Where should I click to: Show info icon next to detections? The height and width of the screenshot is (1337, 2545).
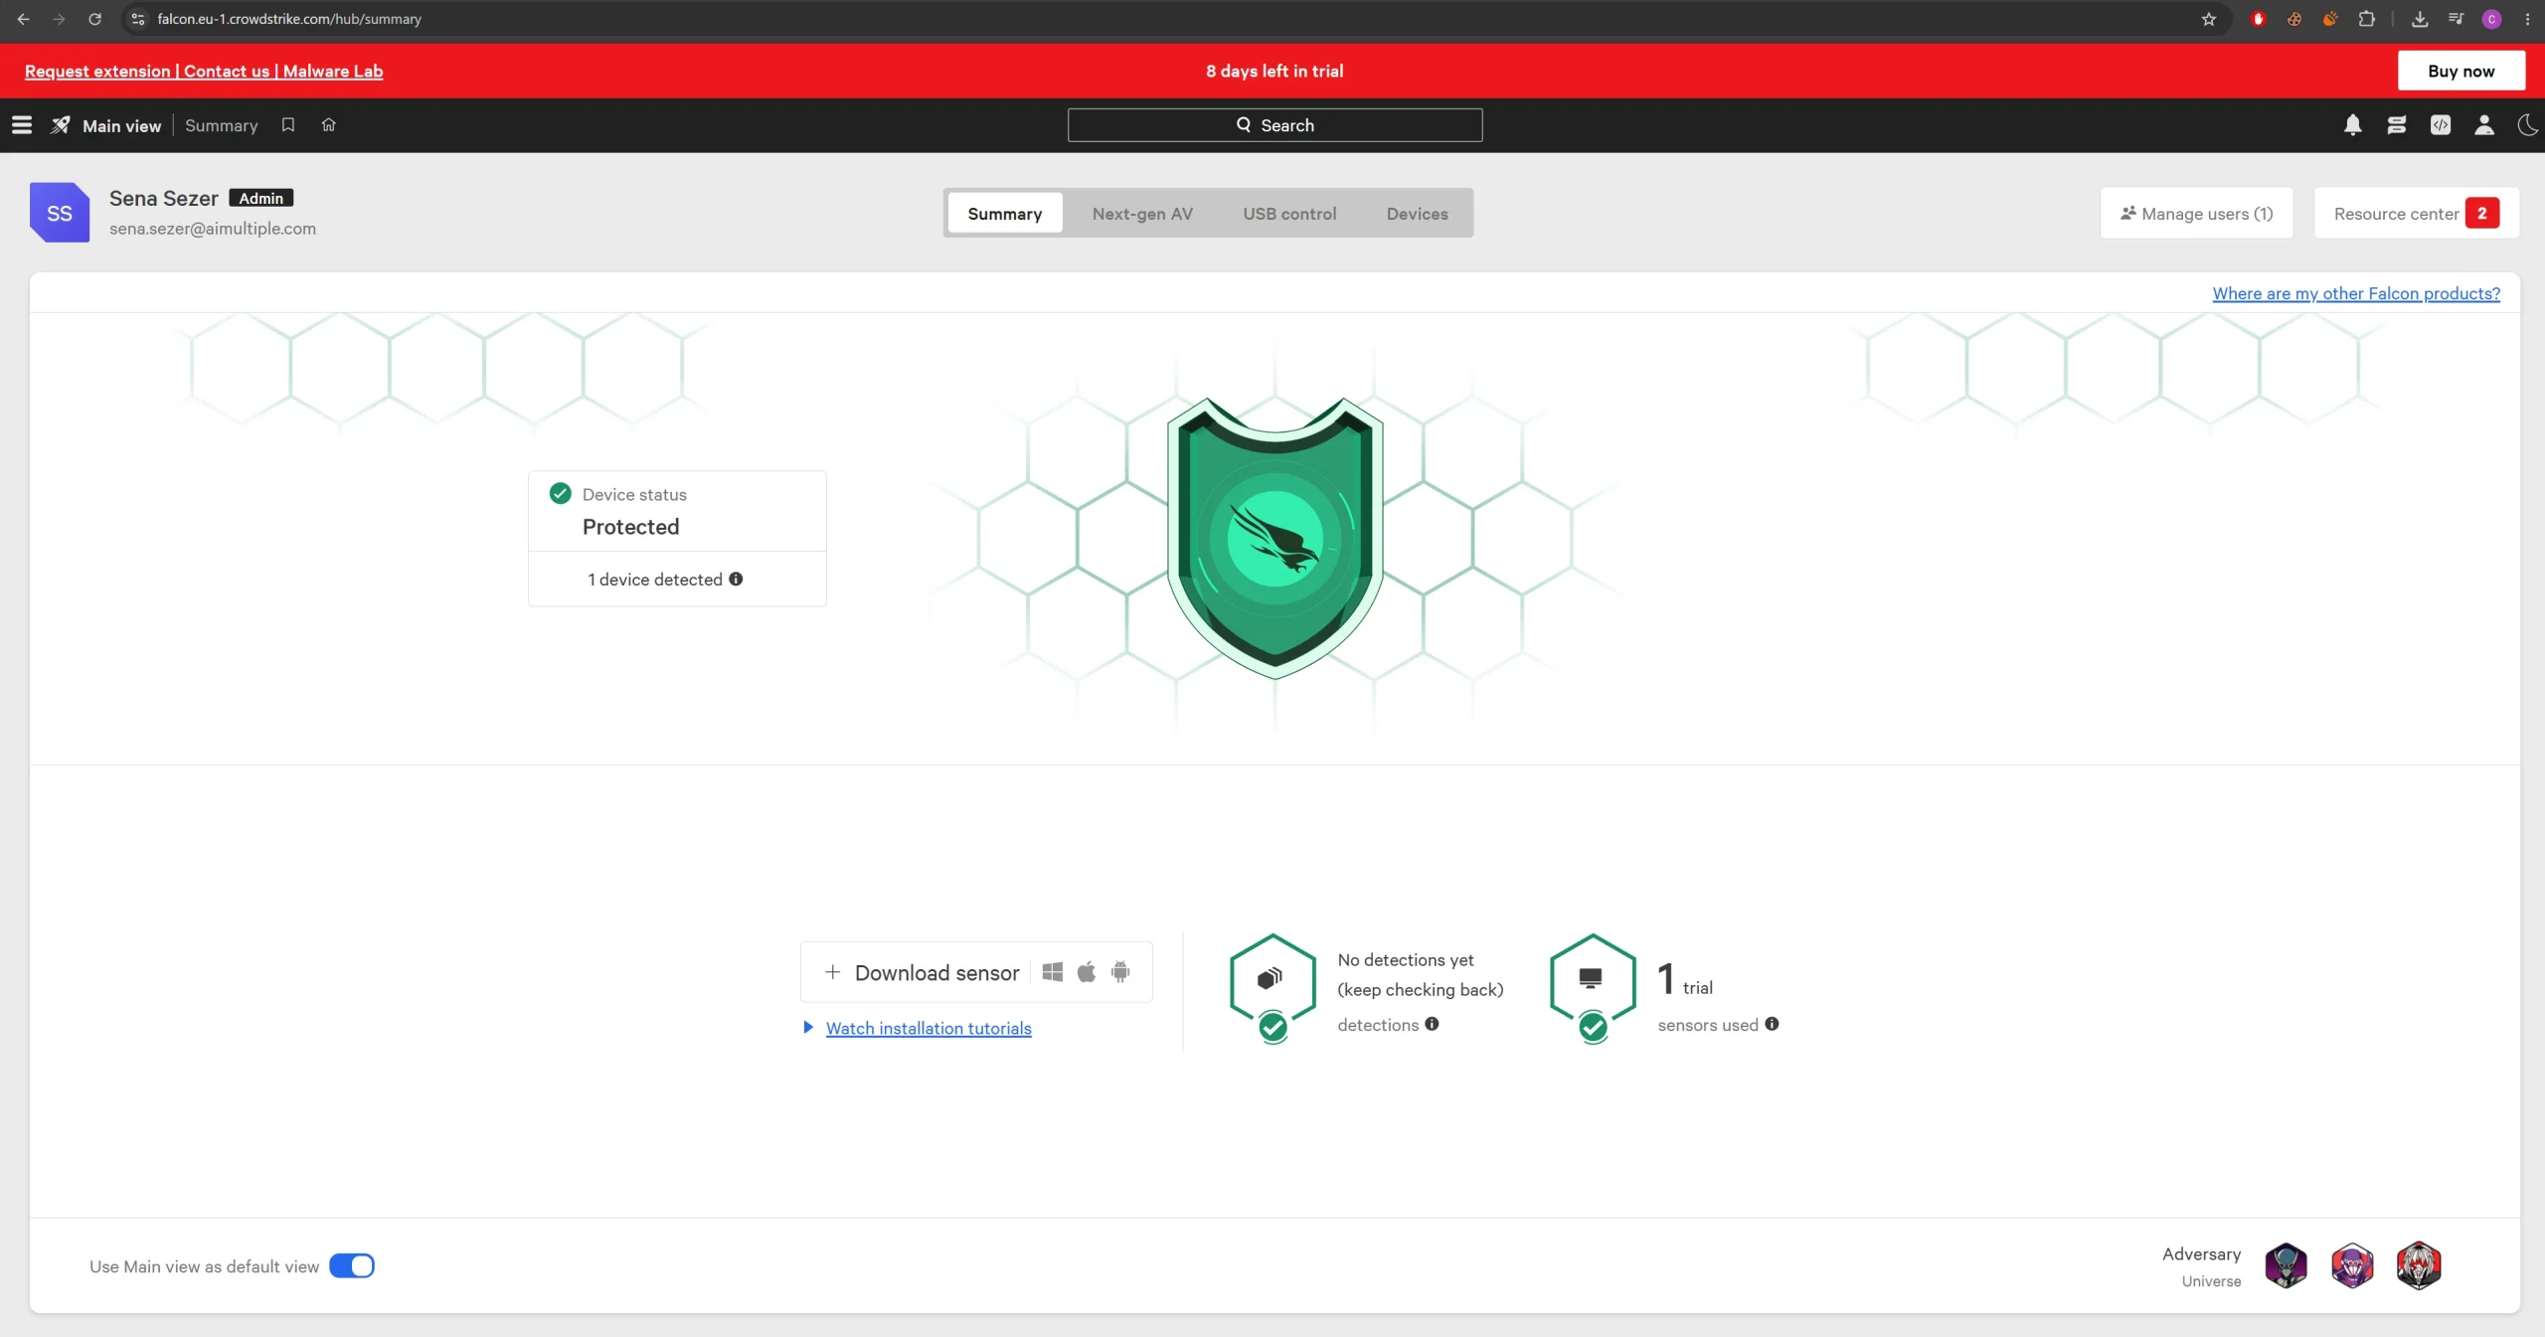coord(1432,1024)
